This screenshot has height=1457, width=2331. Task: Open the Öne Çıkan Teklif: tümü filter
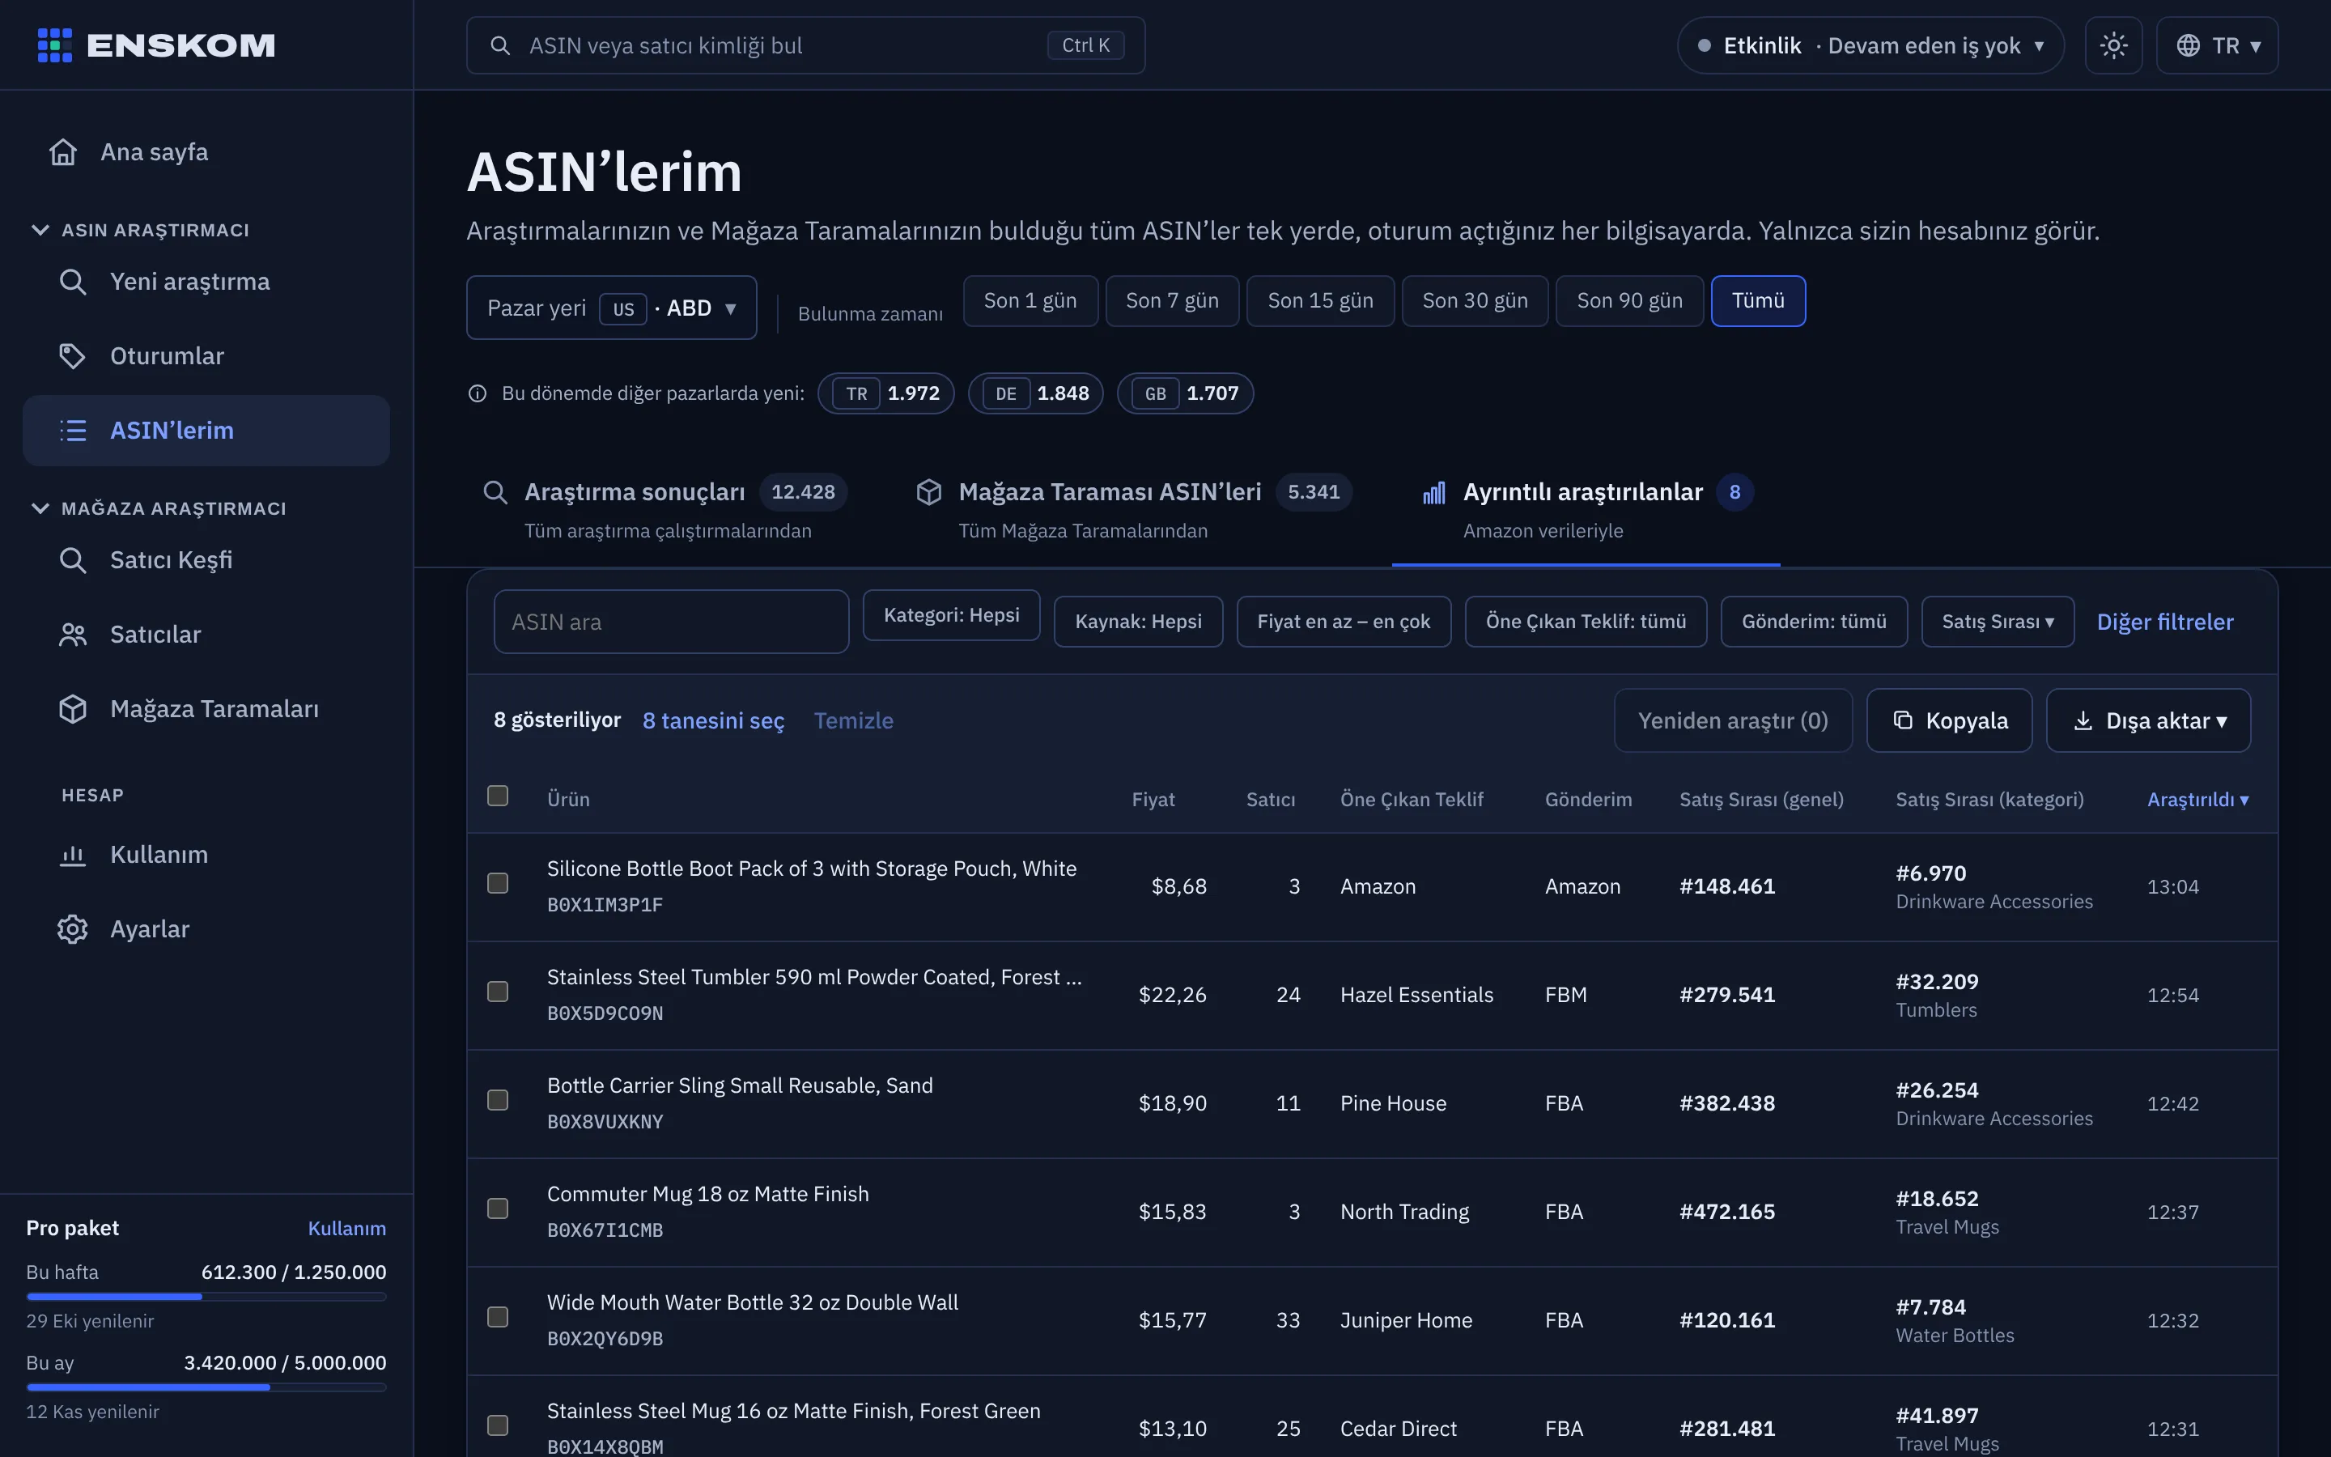click(x=1586, y=622)
